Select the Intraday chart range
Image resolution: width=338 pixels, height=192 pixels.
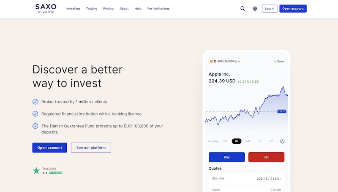click(x=213, y=141)
